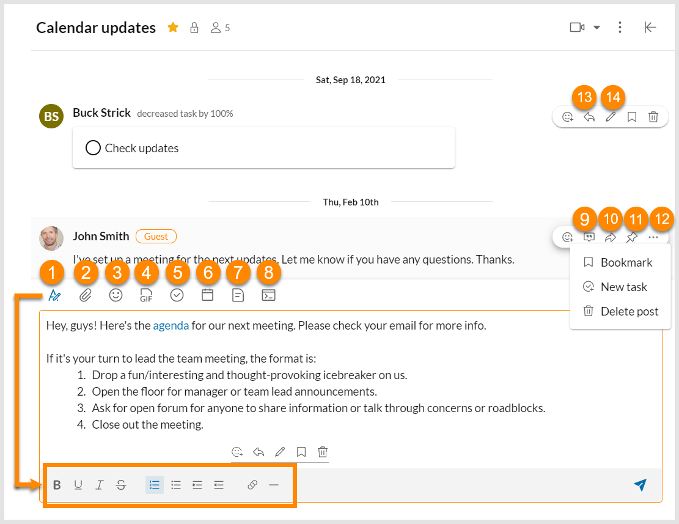Expand more actions on John Smith's message
Screen dimensions: 679x524
pos(653,237)
